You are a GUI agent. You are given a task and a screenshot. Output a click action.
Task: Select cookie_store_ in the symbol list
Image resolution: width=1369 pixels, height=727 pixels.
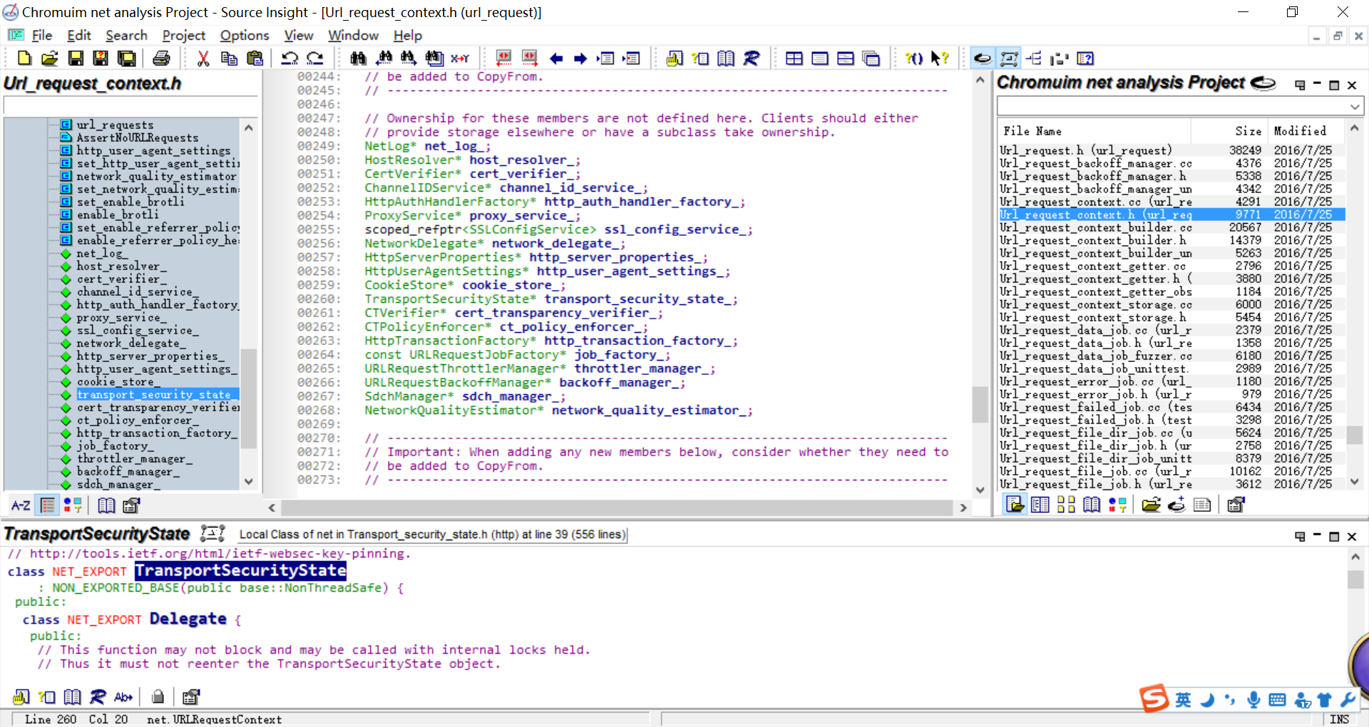[117, 381]
